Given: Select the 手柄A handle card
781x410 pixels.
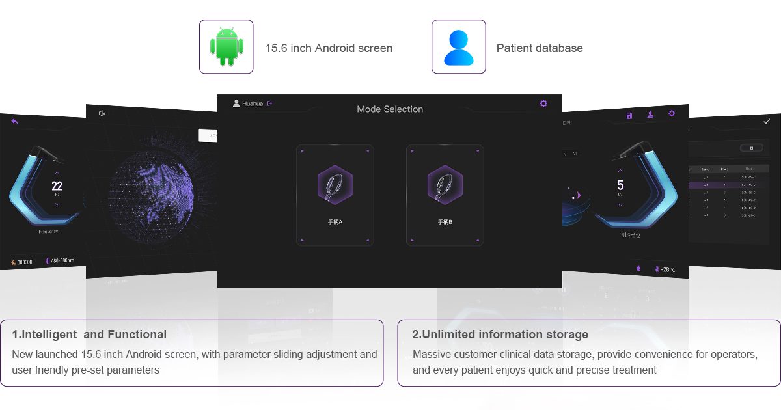Looking at the screenshot, I should coord(335,195).
